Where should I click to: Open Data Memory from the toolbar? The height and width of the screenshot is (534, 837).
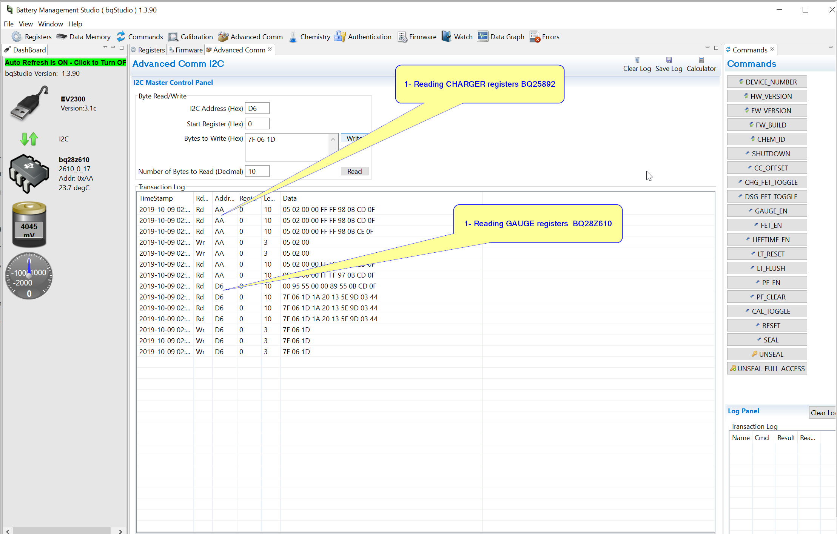(83, 37)
